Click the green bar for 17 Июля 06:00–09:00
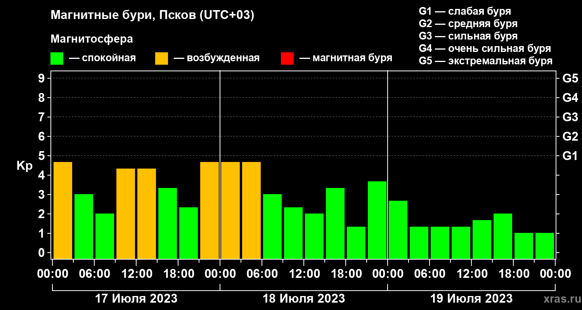The image size is (582, 310). pyautogui.click(x=105, y=236)
